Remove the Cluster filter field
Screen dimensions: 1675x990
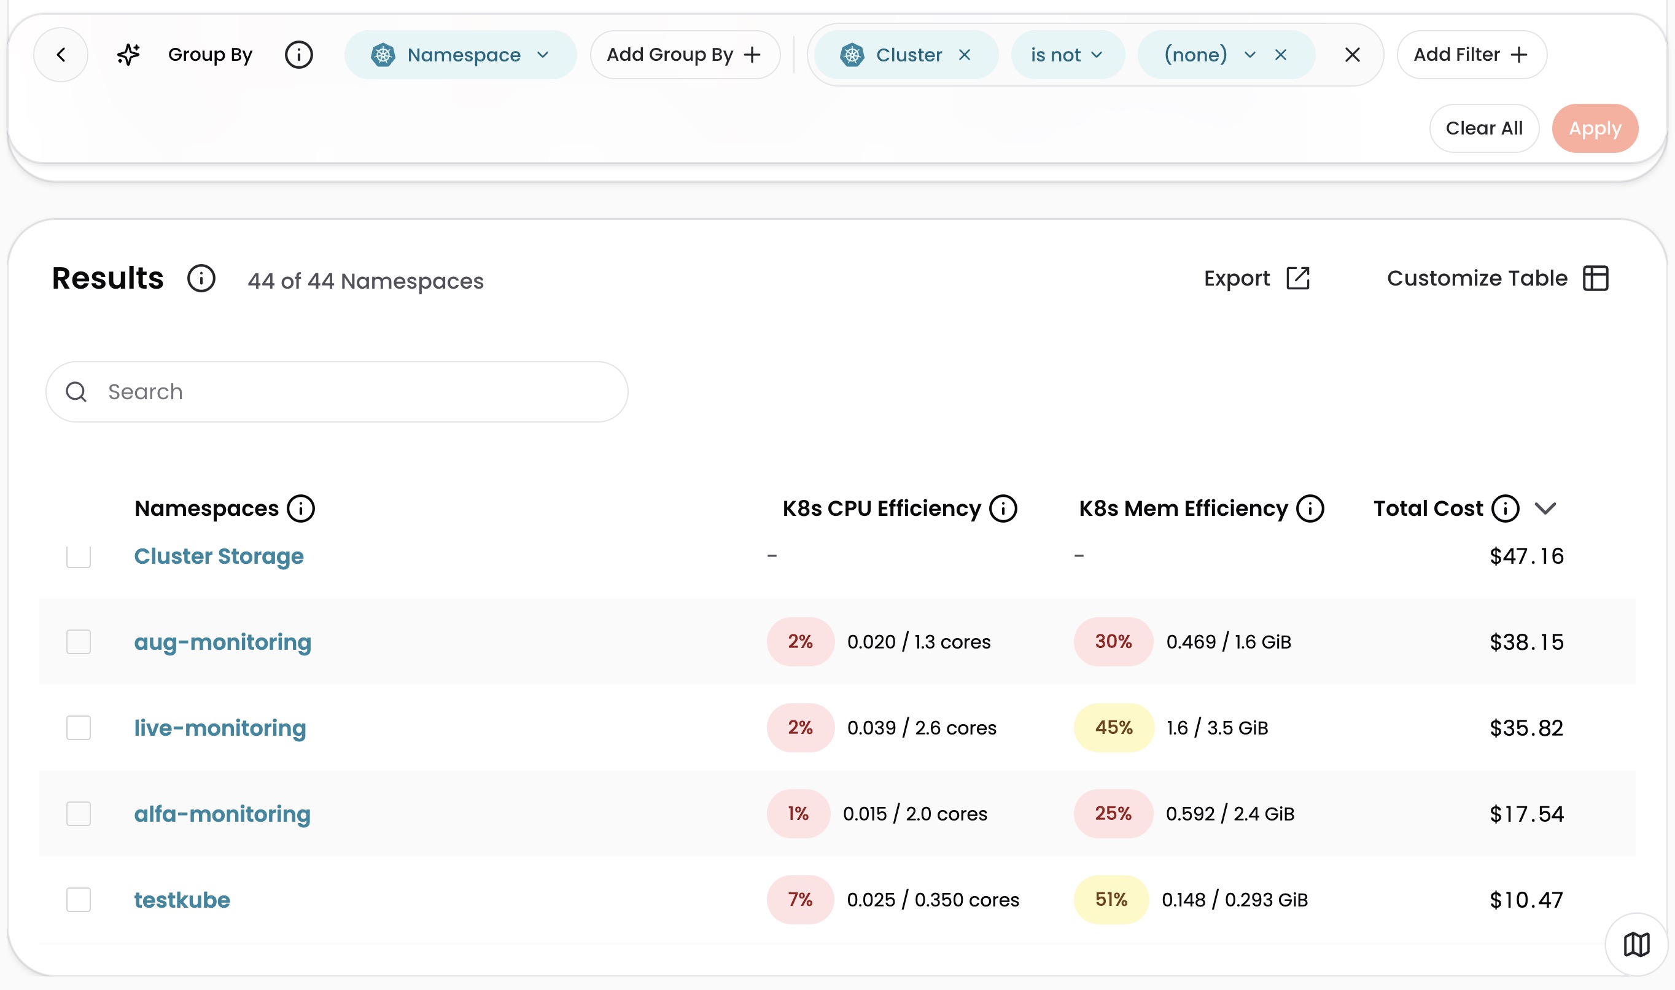(964, 55)
